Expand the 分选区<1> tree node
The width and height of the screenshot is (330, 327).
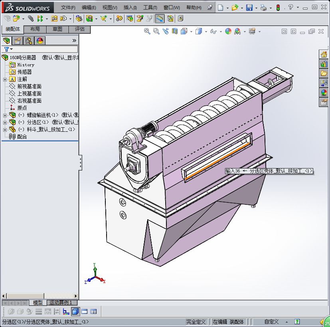(5, 123)
